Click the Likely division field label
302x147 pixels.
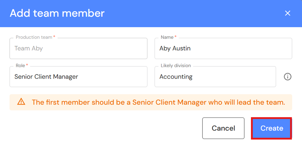click(x=176, y=65)
